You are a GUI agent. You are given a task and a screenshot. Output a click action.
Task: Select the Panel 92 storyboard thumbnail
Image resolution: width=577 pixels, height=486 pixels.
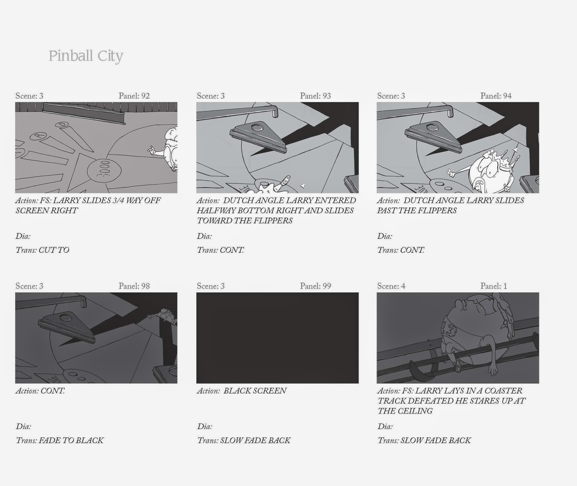coord(96,147)
